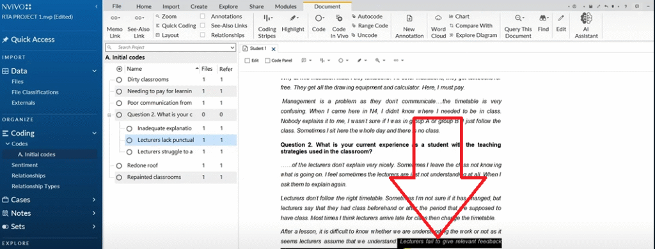Image resolution: width=655 pixels, height=249 pixels.
Task: Open the Layout option in the ribbon
Action: (x=167, y=36)
